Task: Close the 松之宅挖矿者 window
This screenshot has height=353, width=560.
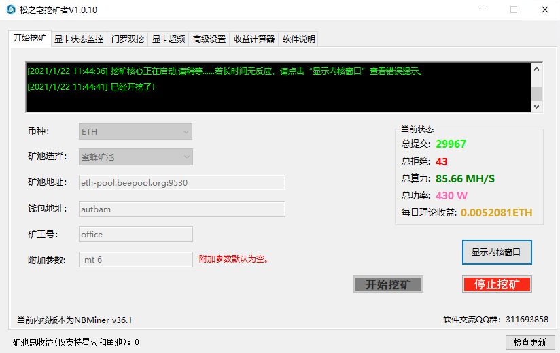Action: (x=544, y=10)
